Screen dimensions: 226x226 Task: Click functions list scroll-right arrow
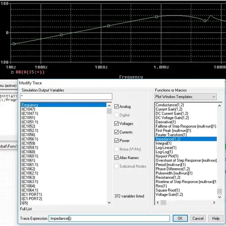tap(214, 203)
